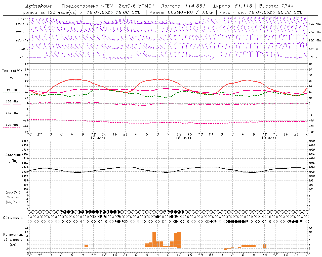The image size is (322, 257).
Task: Select the Прогноз на 120 часа(ов) text
Action: click(49, 12)
